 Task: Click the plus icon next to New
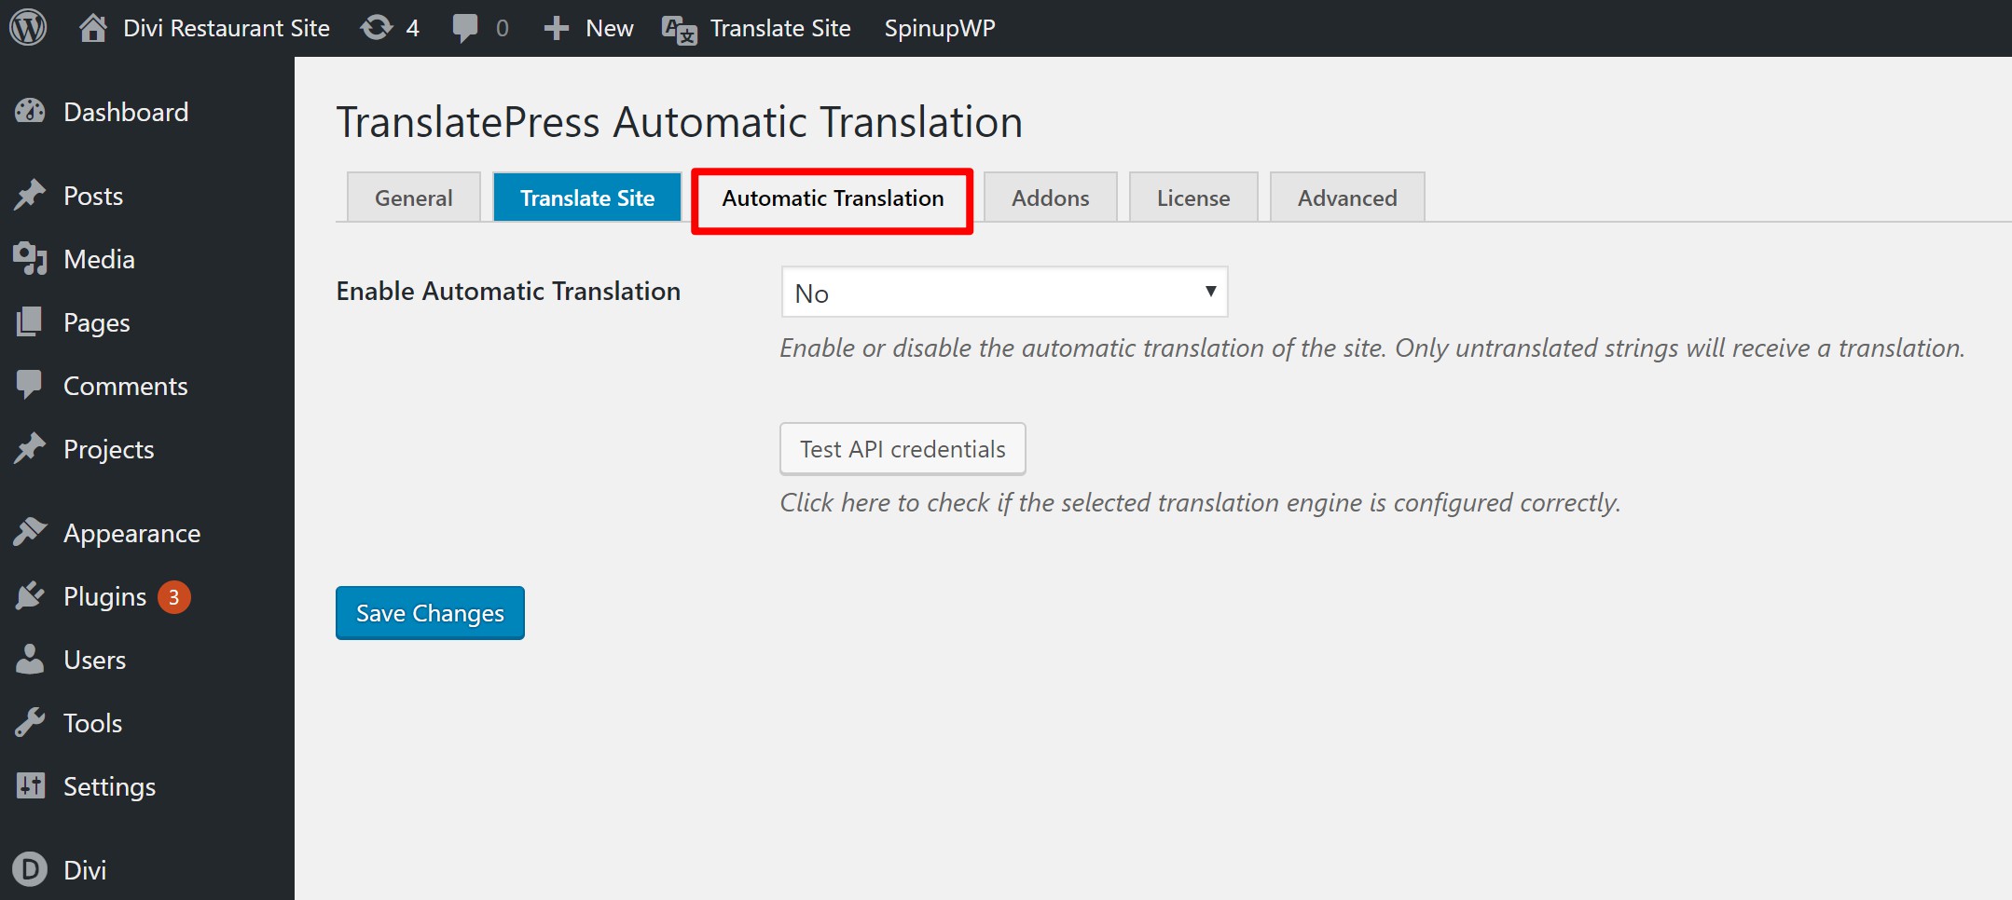[x=557, y=28]
